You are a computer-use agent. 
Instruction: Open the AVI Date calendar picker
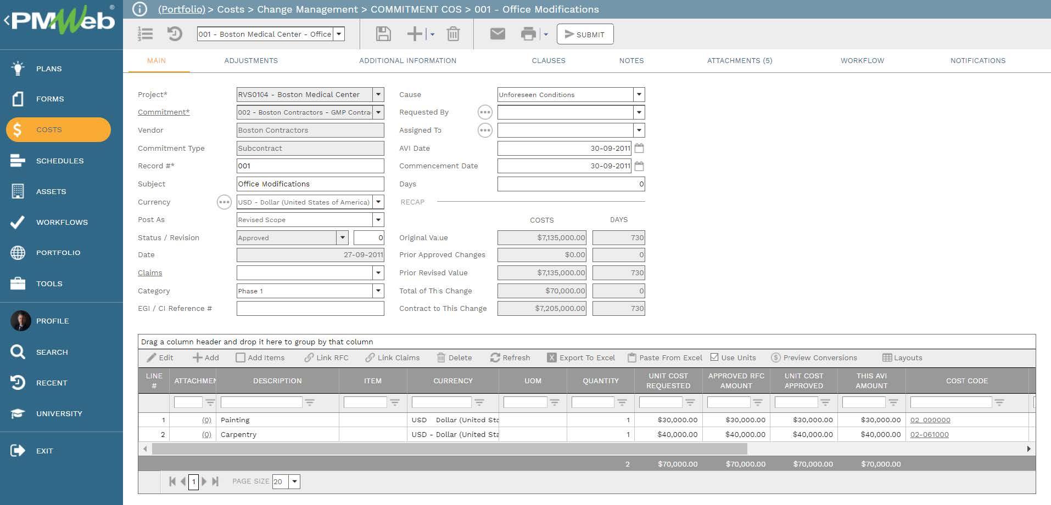click(639, 148)
